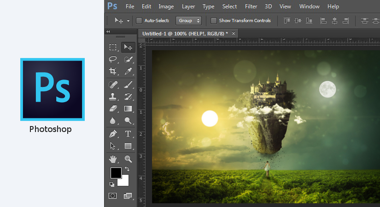The height and width of the screenshot is (207, 380).
Task: Open the Move tool preset picker arrow
Action: pyautogui.click(x=128, y=21)
